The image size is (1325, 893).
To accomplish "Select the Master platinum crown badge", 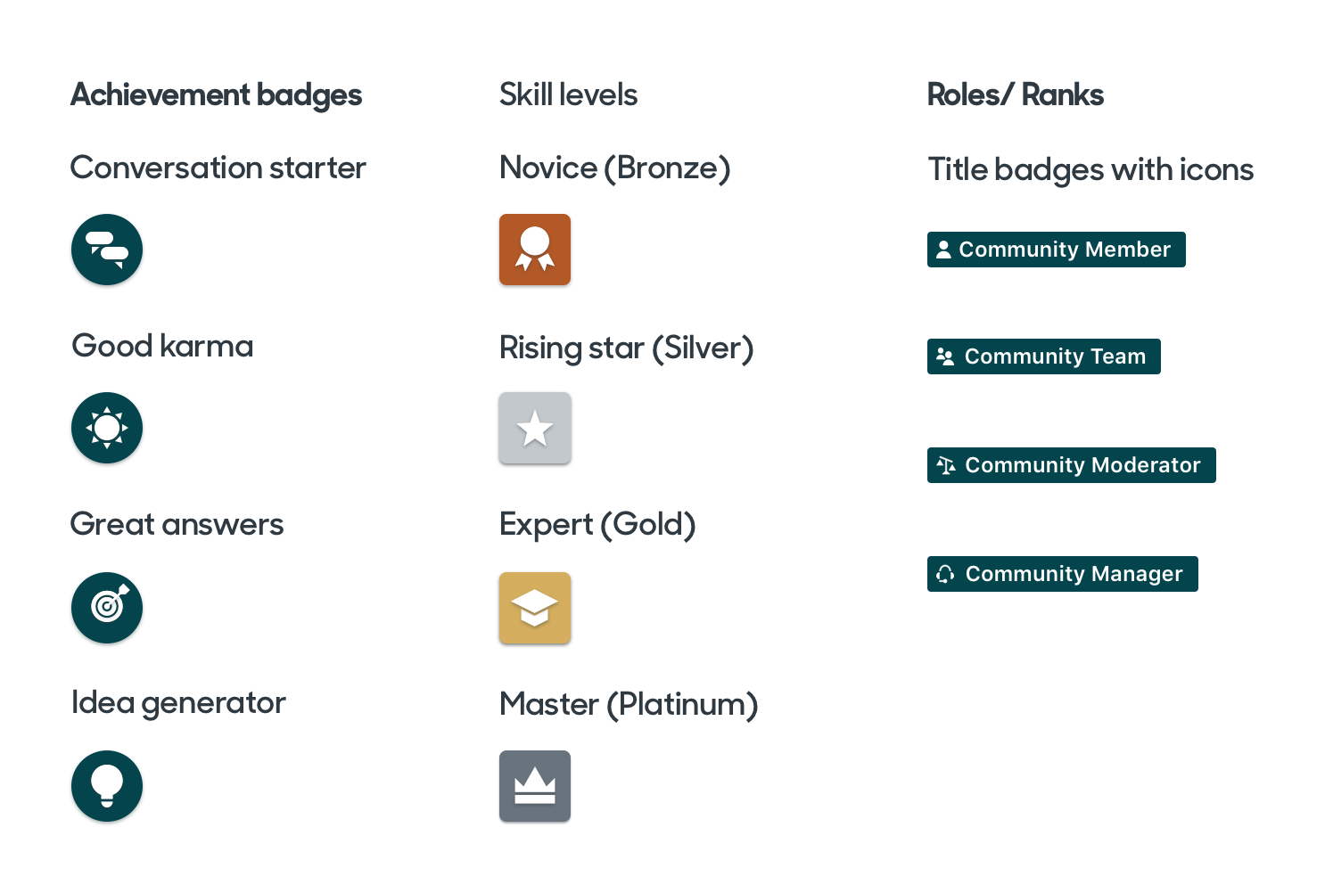I will pyautogui.click(x=535, y=786).
